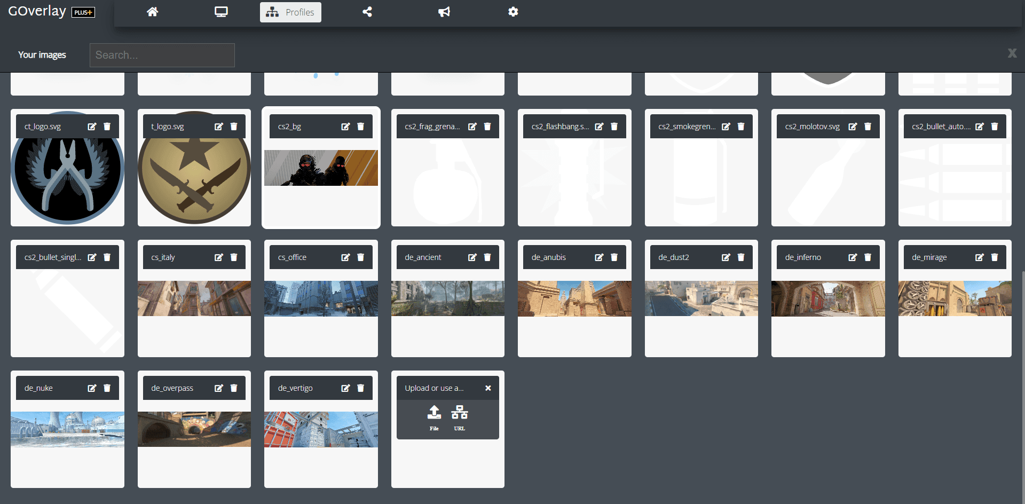1025x504 pixels.
Task: Edit the cs2_bg image
Action: pos(345,127)
